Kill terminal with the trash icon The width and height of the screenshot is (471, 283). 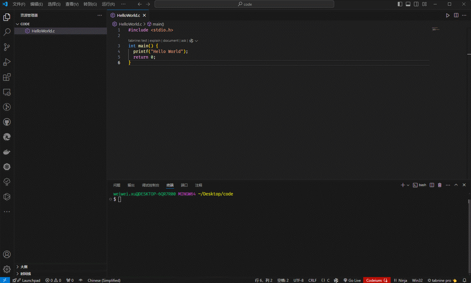(440, 185)
